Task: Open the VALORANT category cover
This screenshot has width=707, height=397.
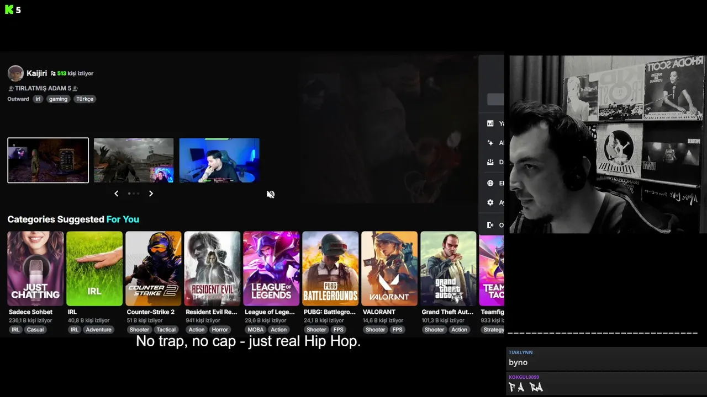Action: click(x=389, y=269)
